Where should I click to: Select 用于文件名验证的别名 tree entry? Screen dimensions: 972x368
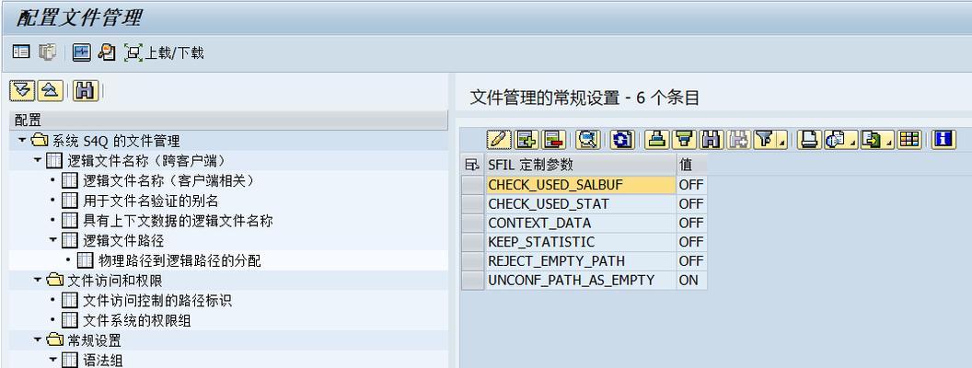[151, 201]
